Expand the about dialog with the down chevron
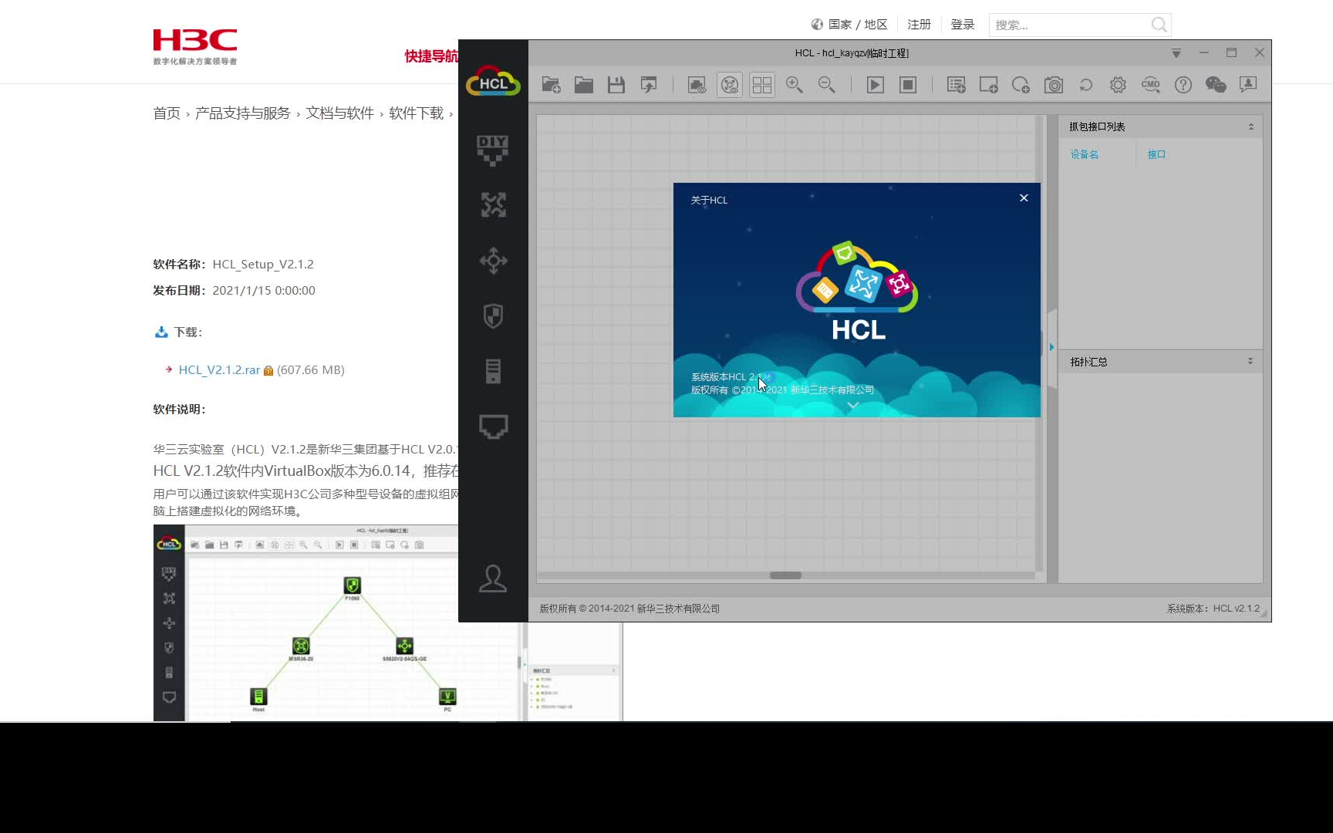 853,405
